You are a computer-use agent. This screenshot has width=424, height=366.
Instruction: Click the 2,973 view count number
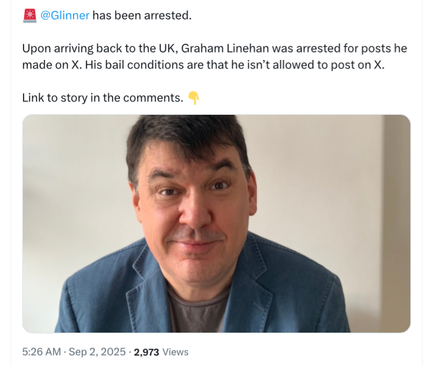pos(146,352)
